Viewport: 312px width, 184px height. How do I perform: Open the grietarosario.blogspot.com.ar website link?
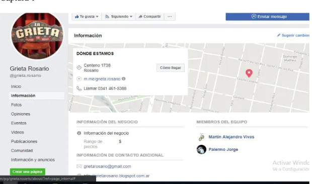[x=117, y=176]
